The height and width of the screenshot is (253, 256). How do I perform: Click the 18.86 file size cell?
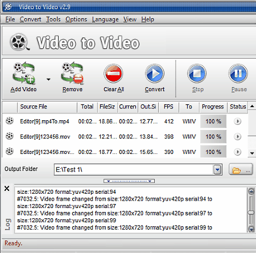[108, 121]
